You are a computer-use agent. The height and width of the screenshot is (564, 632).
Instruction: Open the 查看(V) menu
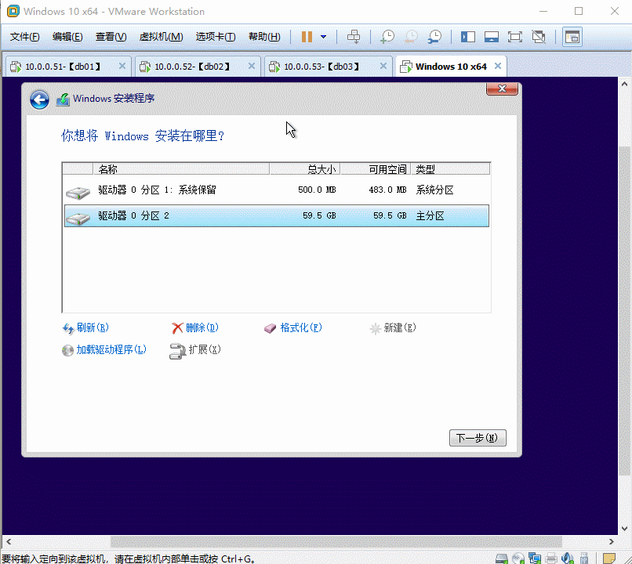111,37
